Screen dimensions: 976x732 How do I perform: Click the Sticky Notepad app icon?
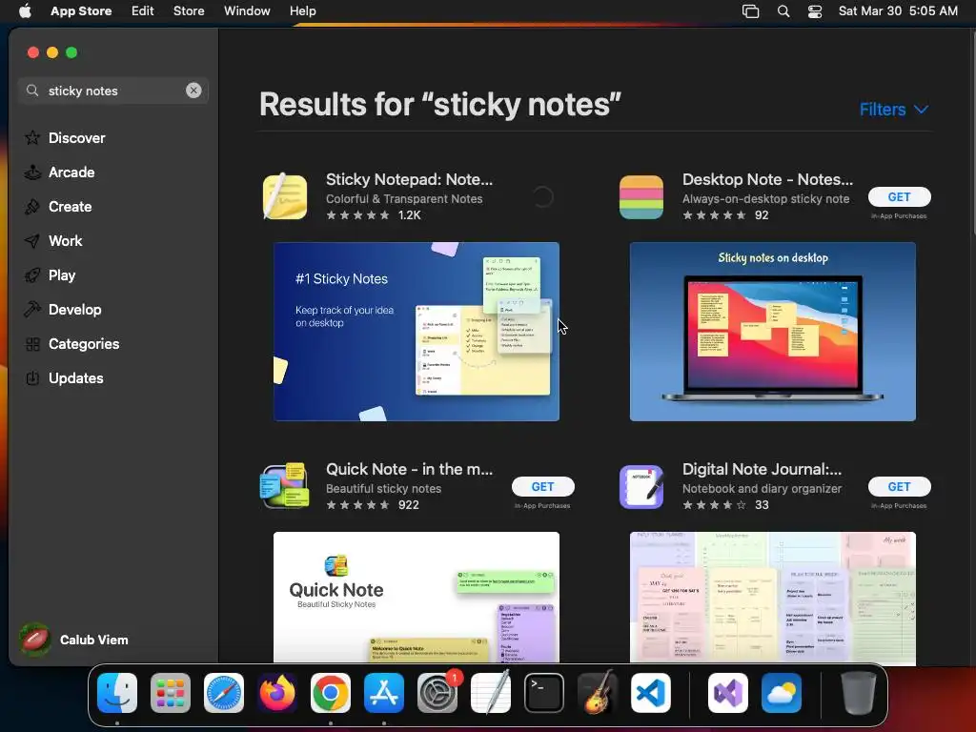(284, 196)
